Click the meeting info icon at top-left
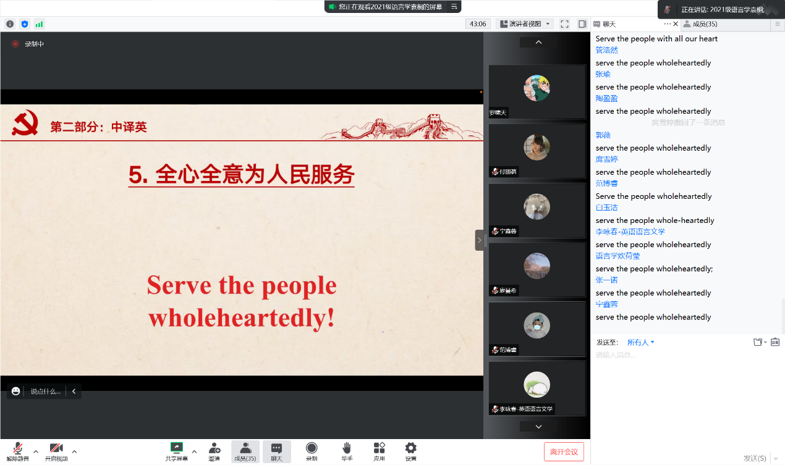Viewport: 785px width, 465px height. (10, 24)
